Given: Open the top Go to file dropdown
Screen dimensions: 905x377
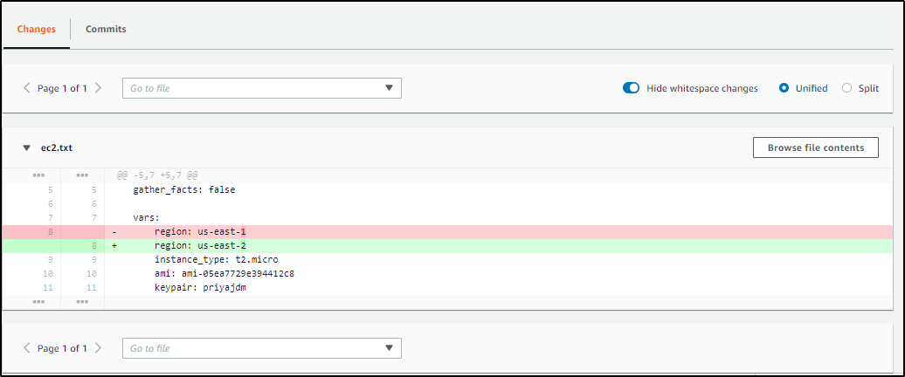Looking at the screenshot, I should pyautogui.click(x=261, y=88).
